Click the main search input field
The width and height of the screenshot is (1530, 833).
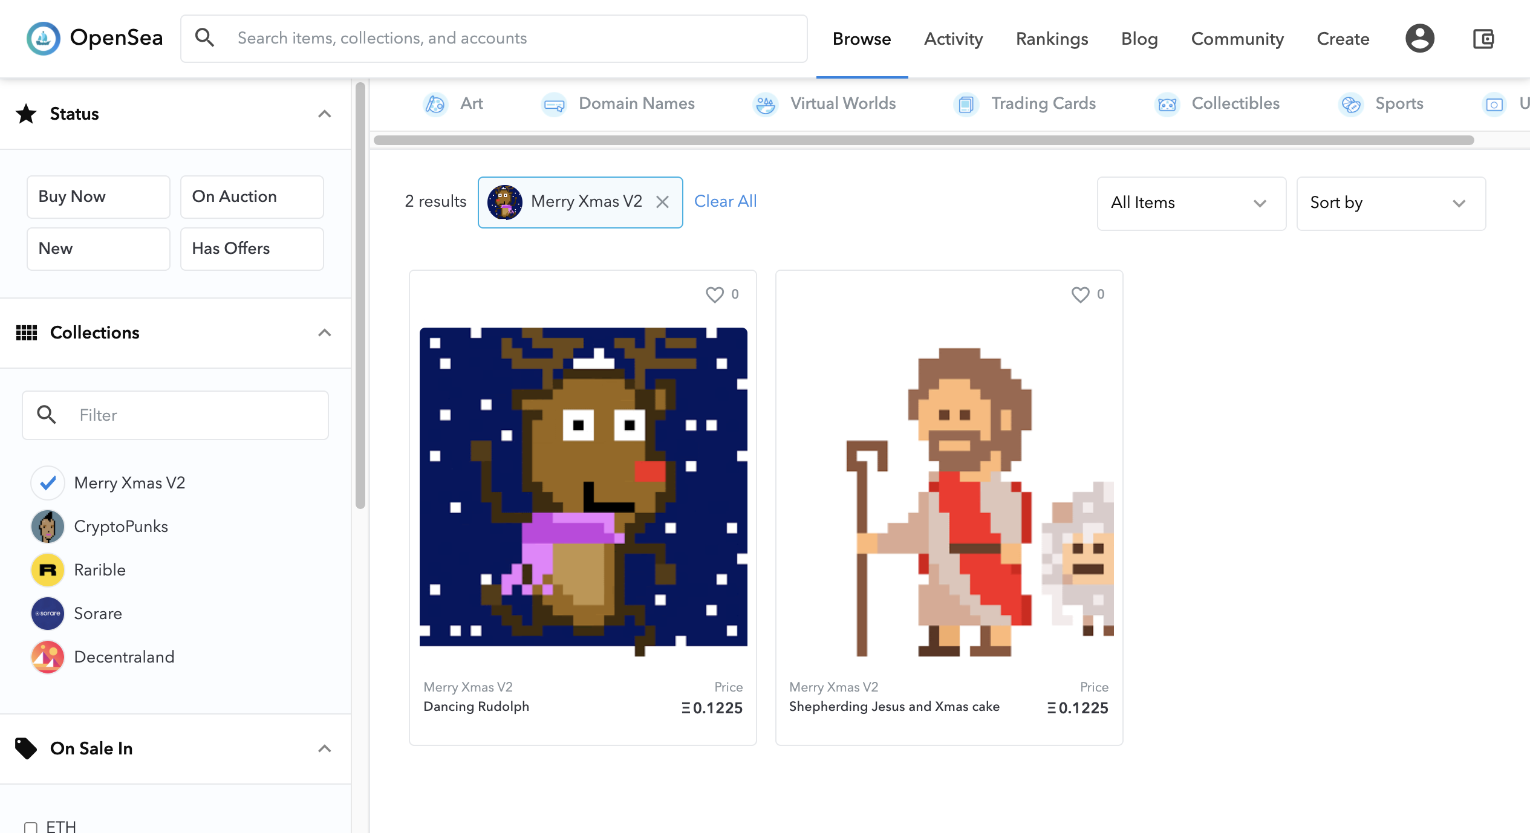point(494,39)
